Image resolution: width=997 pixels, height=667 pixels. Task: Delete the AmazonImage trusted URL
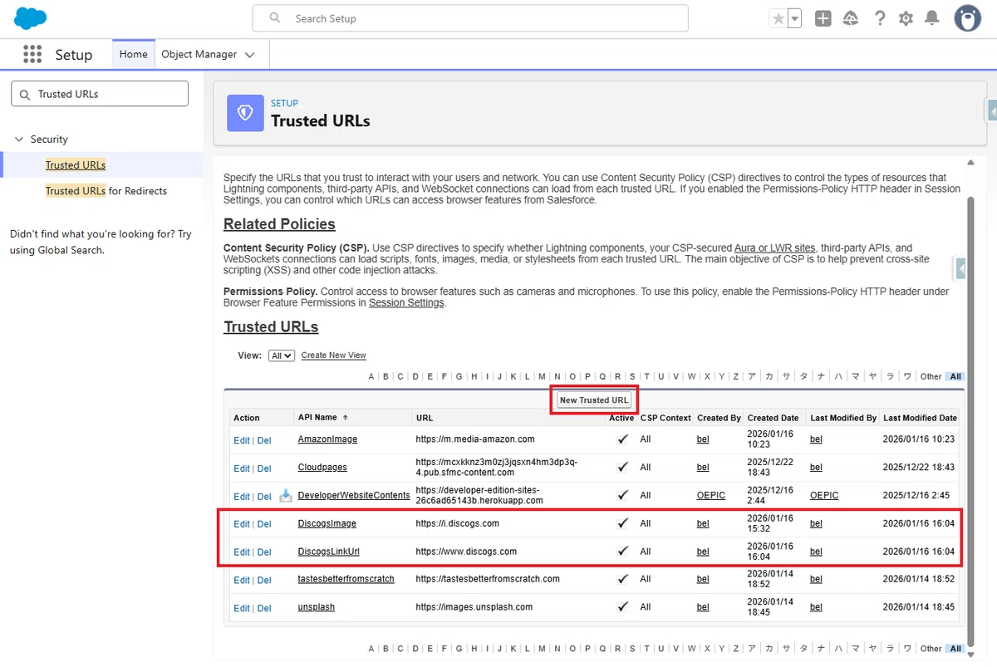[264, 440]
